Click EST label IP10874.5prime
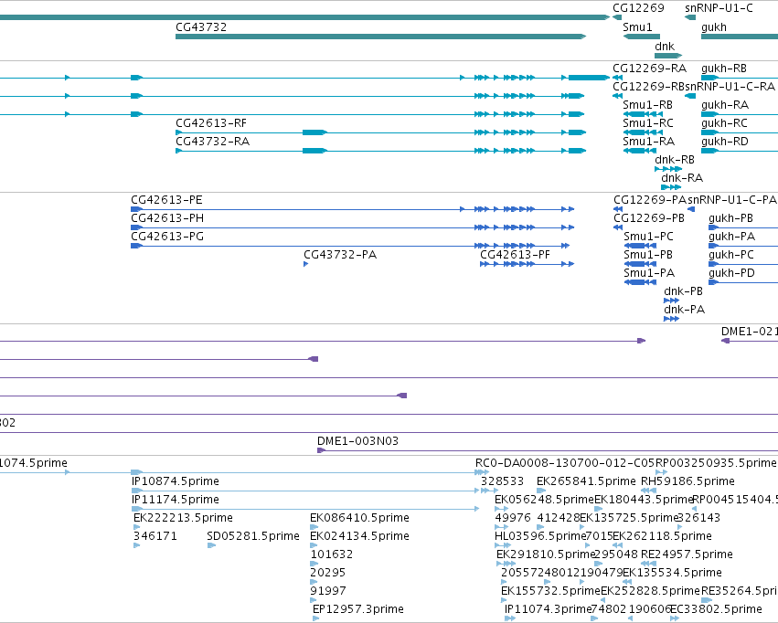This screenshot has height=623, width=778. click(176, 481)
